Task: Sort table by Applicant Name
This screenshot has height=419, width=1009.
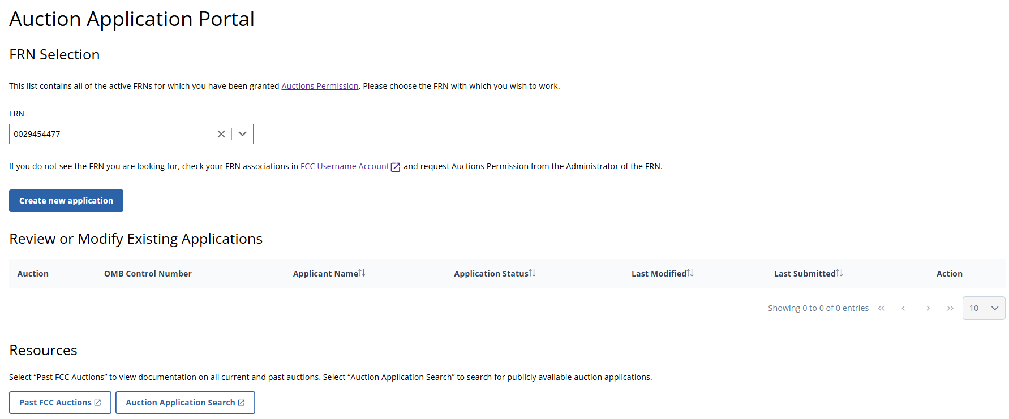Action: [x=362, y=273]
